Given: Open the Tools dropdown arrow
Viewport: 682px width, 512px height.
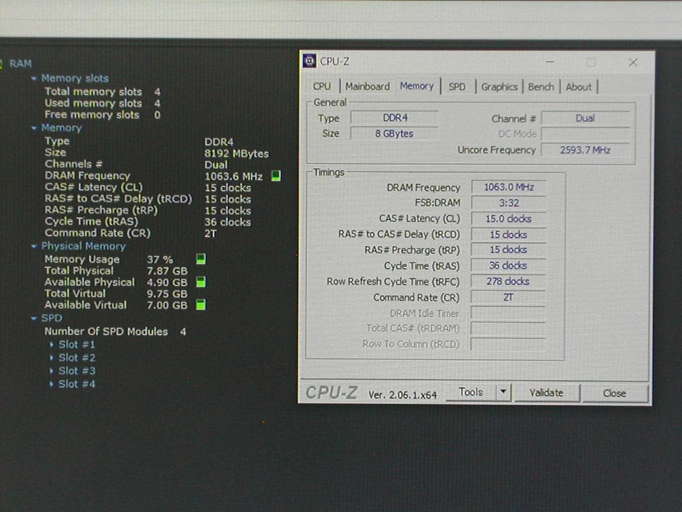Looking at the screenshot, I should tap(503, 393).
